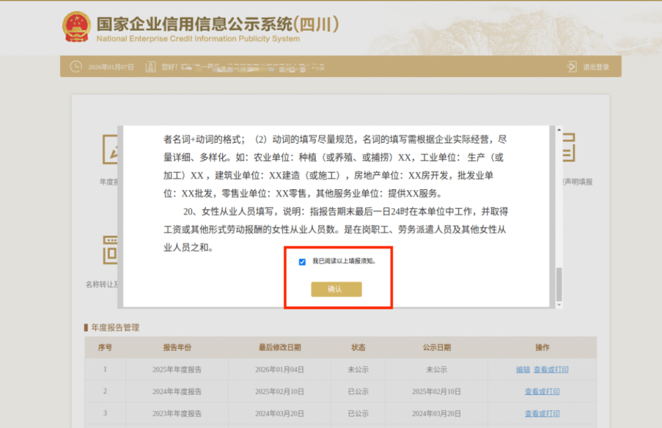Click the 未公示 status of the 2025 report
662x428 pixels.
click(358, 369)
